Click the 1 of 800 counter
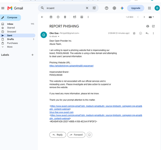Screen dimensions: 161x150 [x=129, y=17]
